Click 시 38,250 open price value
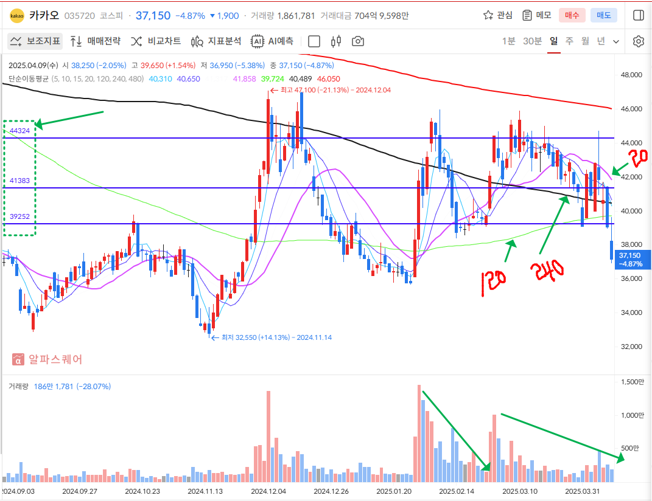Screen dimensions: 652x501 click(94, 66)
